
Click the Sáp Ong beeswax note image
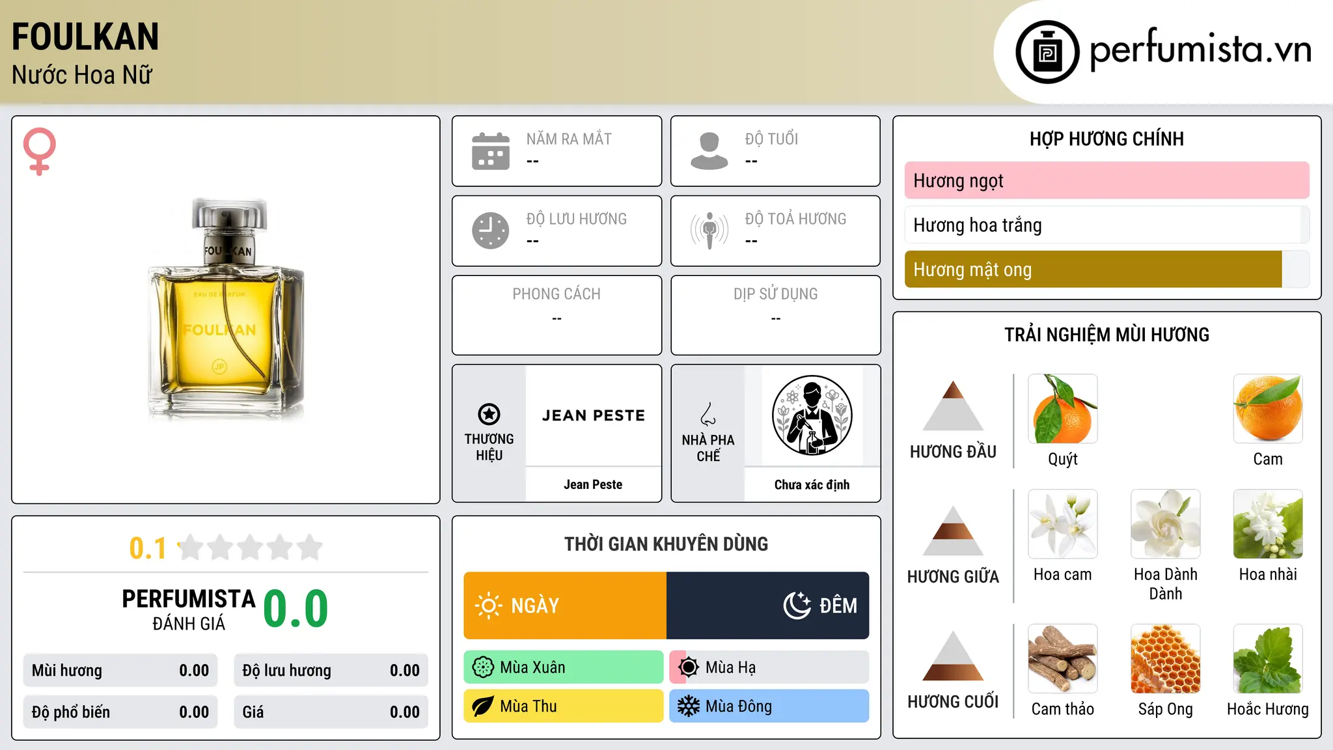[1166, 659]
